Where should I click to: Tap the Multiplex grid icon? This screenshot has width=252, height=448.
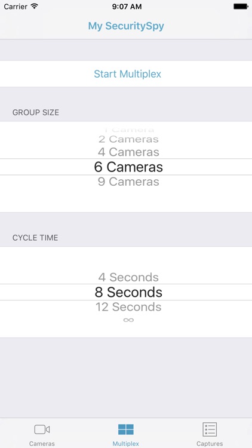(x=126, y=429)
